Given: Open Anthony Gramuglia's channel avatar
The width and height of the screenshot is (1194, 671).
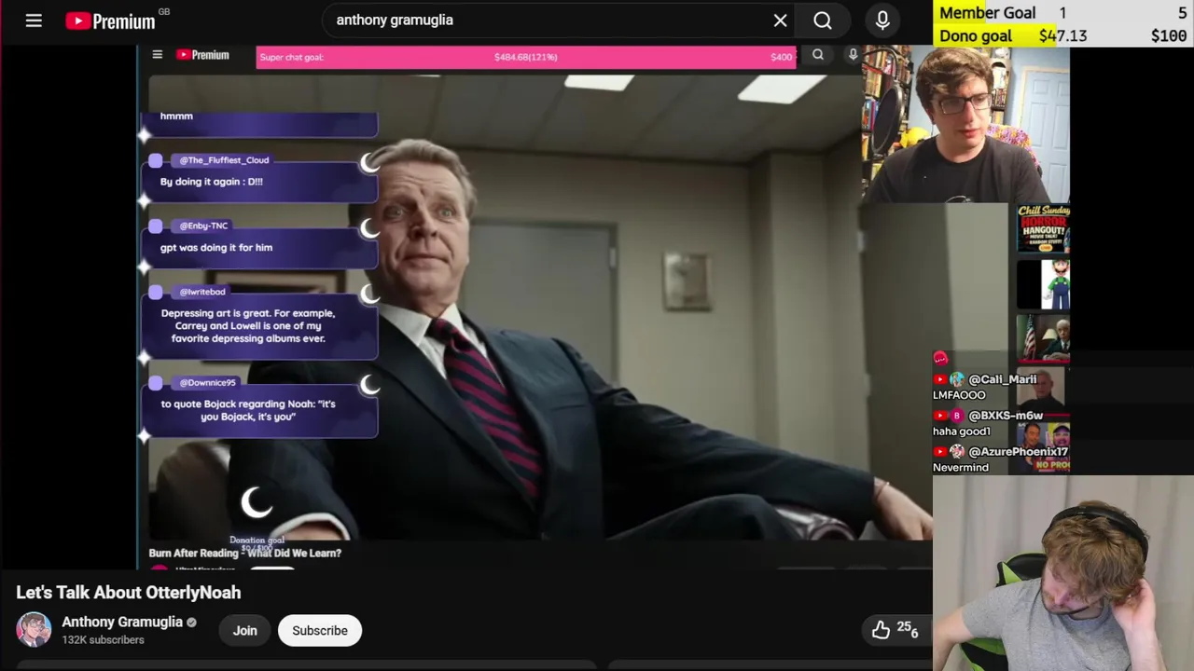Looking at the screenshot, I should coord(34,630).
